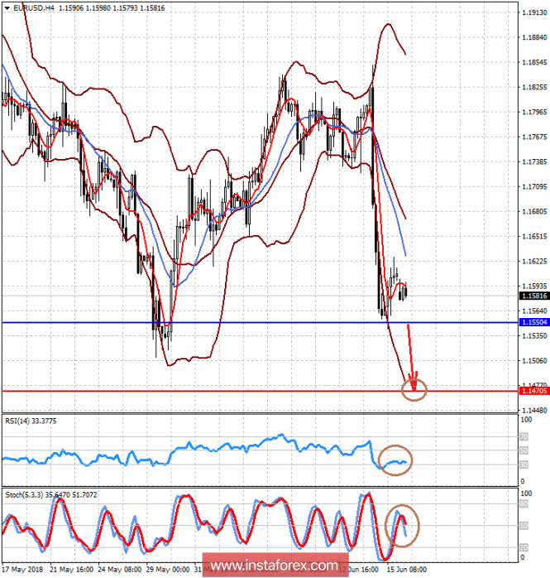Click the dropdown arrow beside EURUSD,H4
Viewport: 550px width, 578px height.
pos(7,7)
